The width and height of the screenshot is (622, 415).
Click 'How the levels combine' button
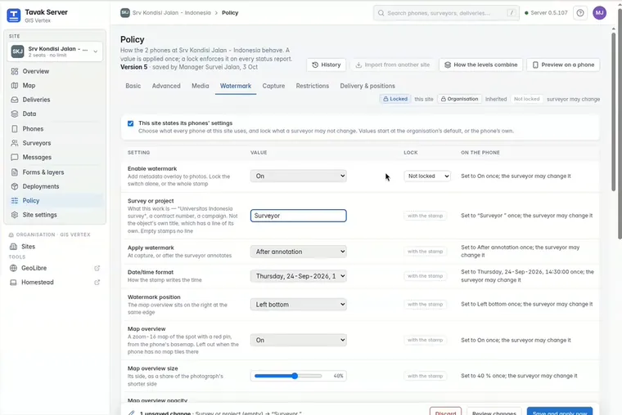480,65
